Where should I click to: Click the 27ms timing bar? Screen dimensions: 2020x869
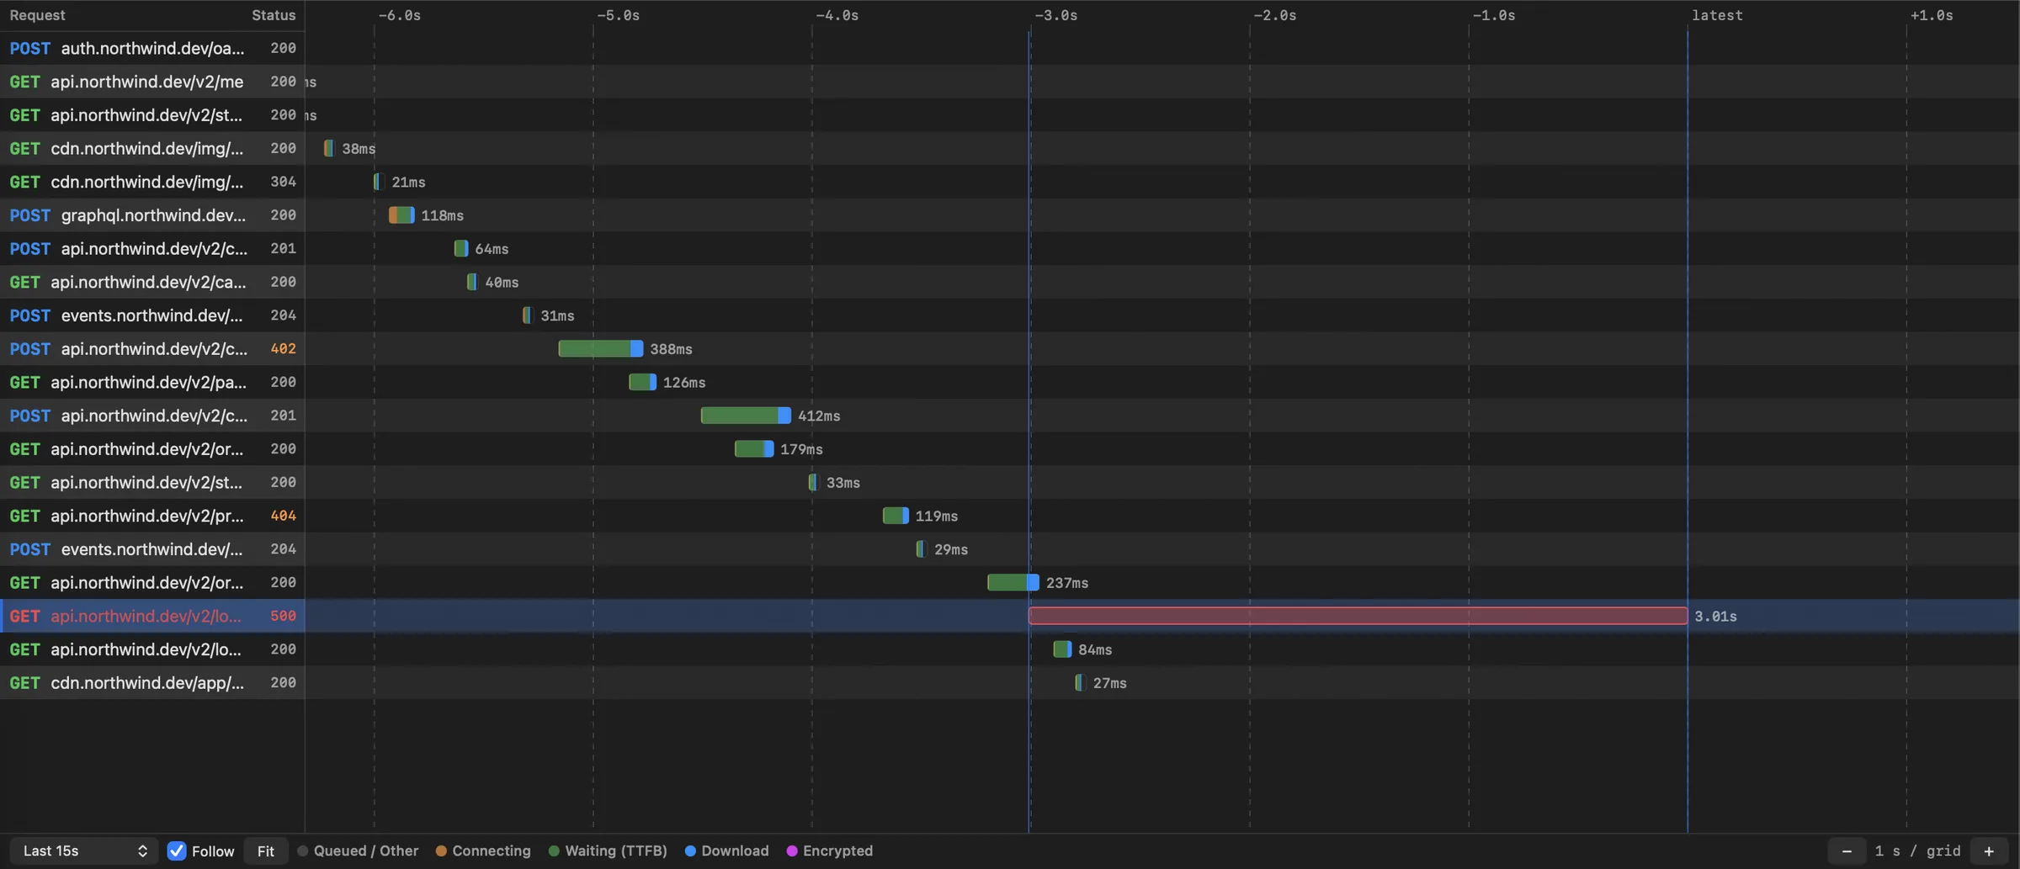[x=1079, y=682]
